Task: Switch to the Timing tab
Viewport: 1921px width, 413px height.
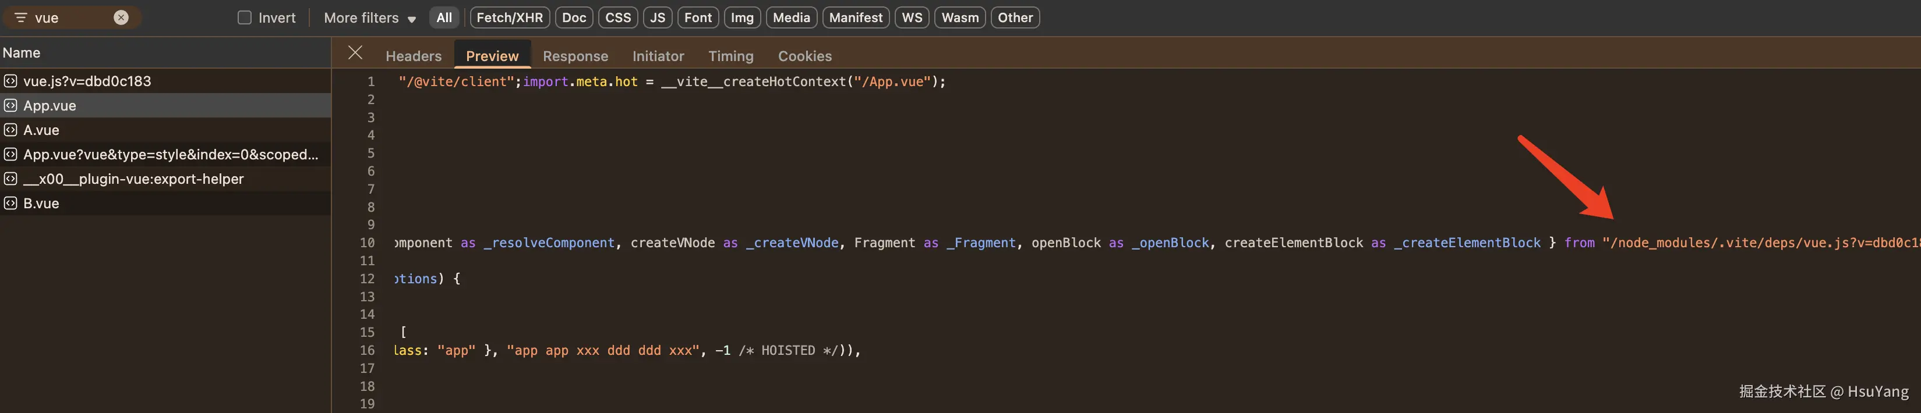Action: pos(731,56)
